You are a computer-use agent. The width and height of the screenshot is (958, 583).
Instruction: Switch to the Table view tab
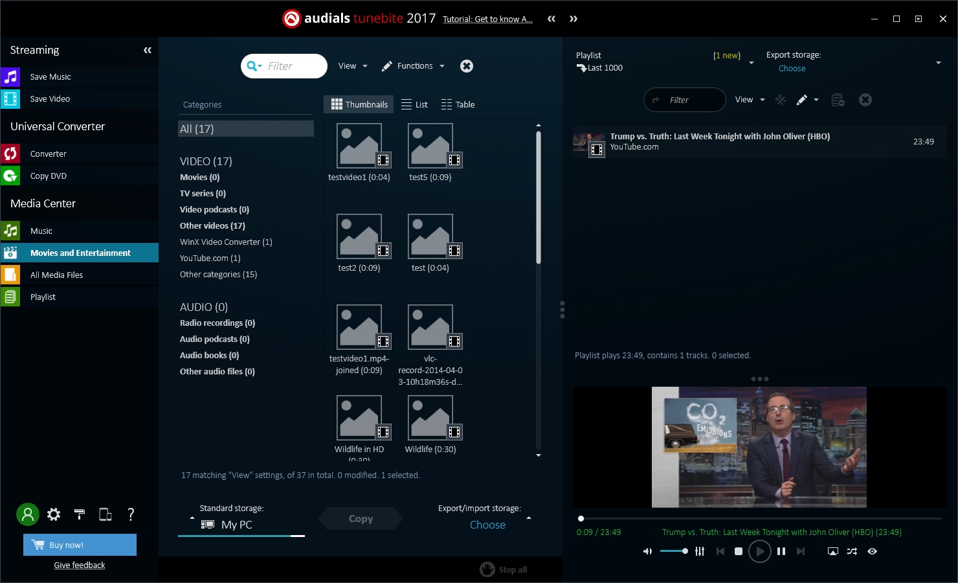click(458, 104)
